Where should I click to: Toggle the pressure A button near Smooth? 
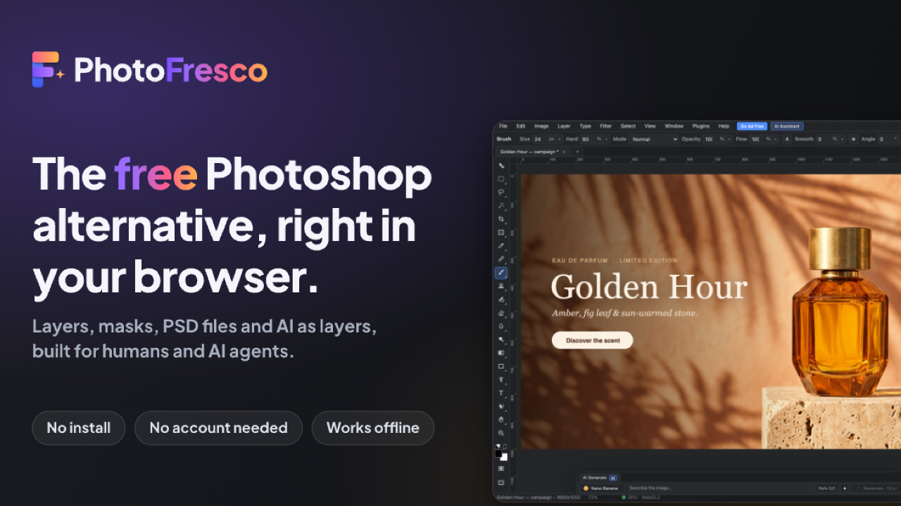click(x=787, y=139)
